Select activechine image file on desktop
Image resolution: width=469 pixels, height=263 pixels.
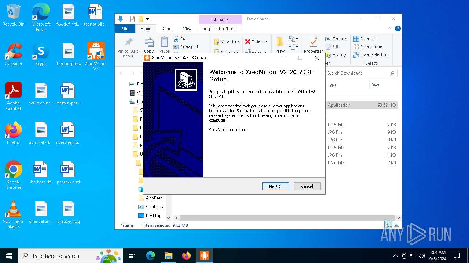[x=41, y=94]
